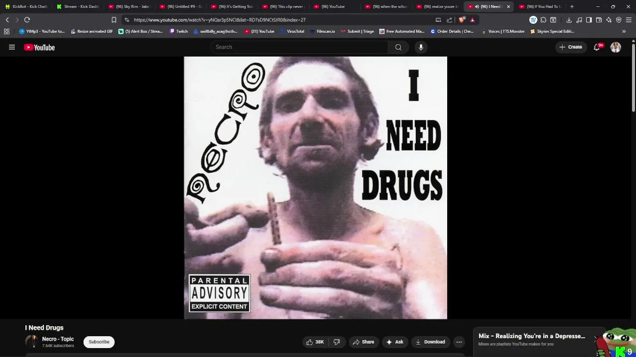The image size is (636, 357).
Task: Mute tab via speaker icon on I Need tab
Action: pyautogui.click(x=477, y=6)
